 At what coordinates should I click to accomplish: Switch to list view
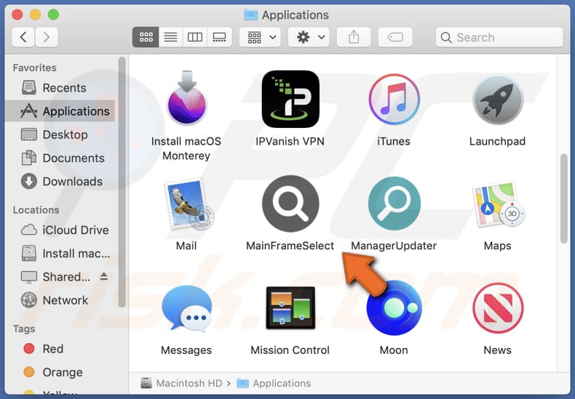pyautogui.click(x=170, y=37)
